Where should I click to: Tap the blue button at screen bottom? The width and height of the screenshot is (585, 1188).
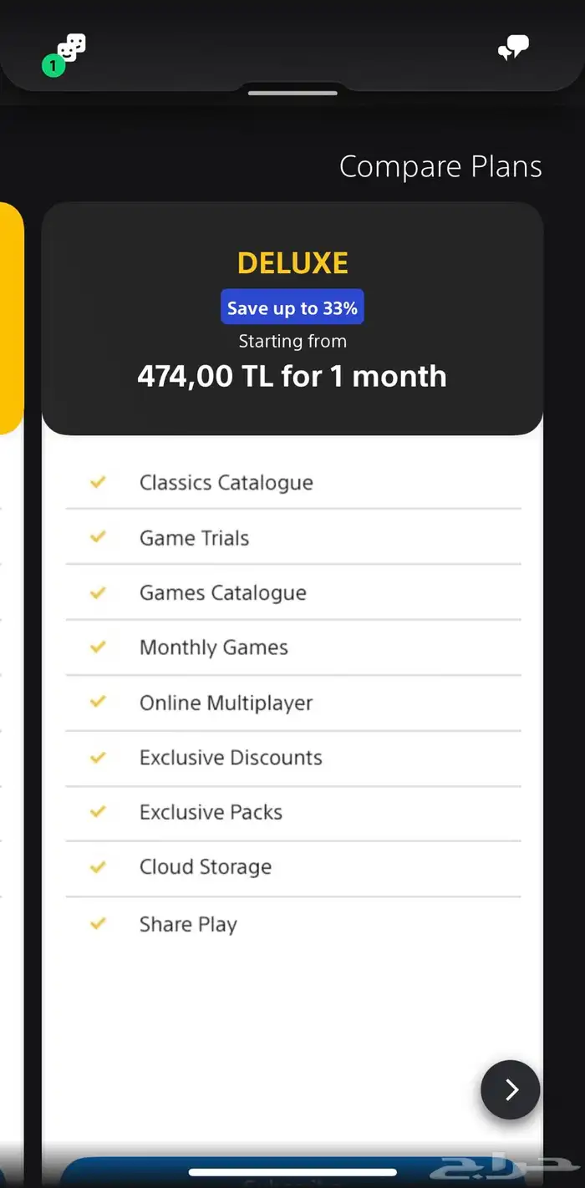[292, 1172]
